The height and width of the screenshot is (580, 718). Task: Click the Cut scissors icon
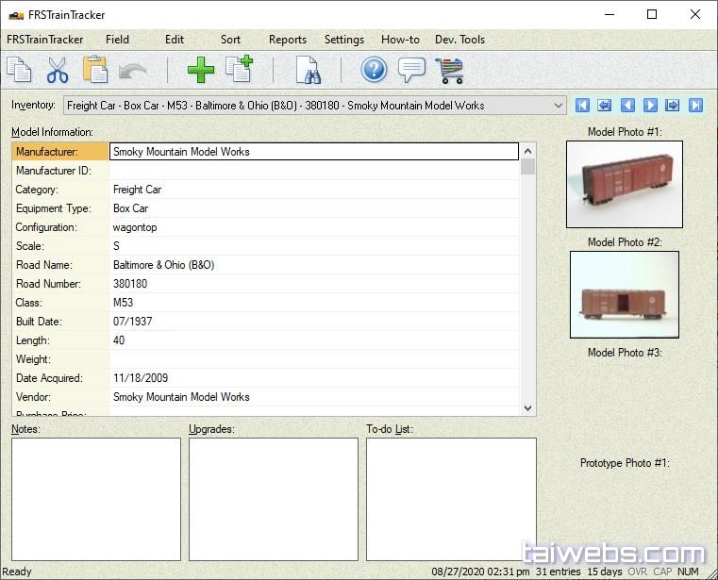pyautogui.click(x=57, y=71)
